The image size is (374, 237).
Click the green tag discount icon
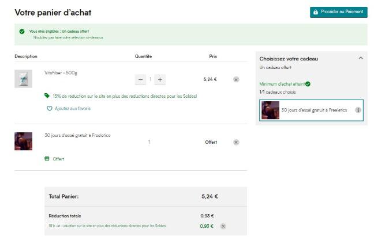tap(47, 95)
